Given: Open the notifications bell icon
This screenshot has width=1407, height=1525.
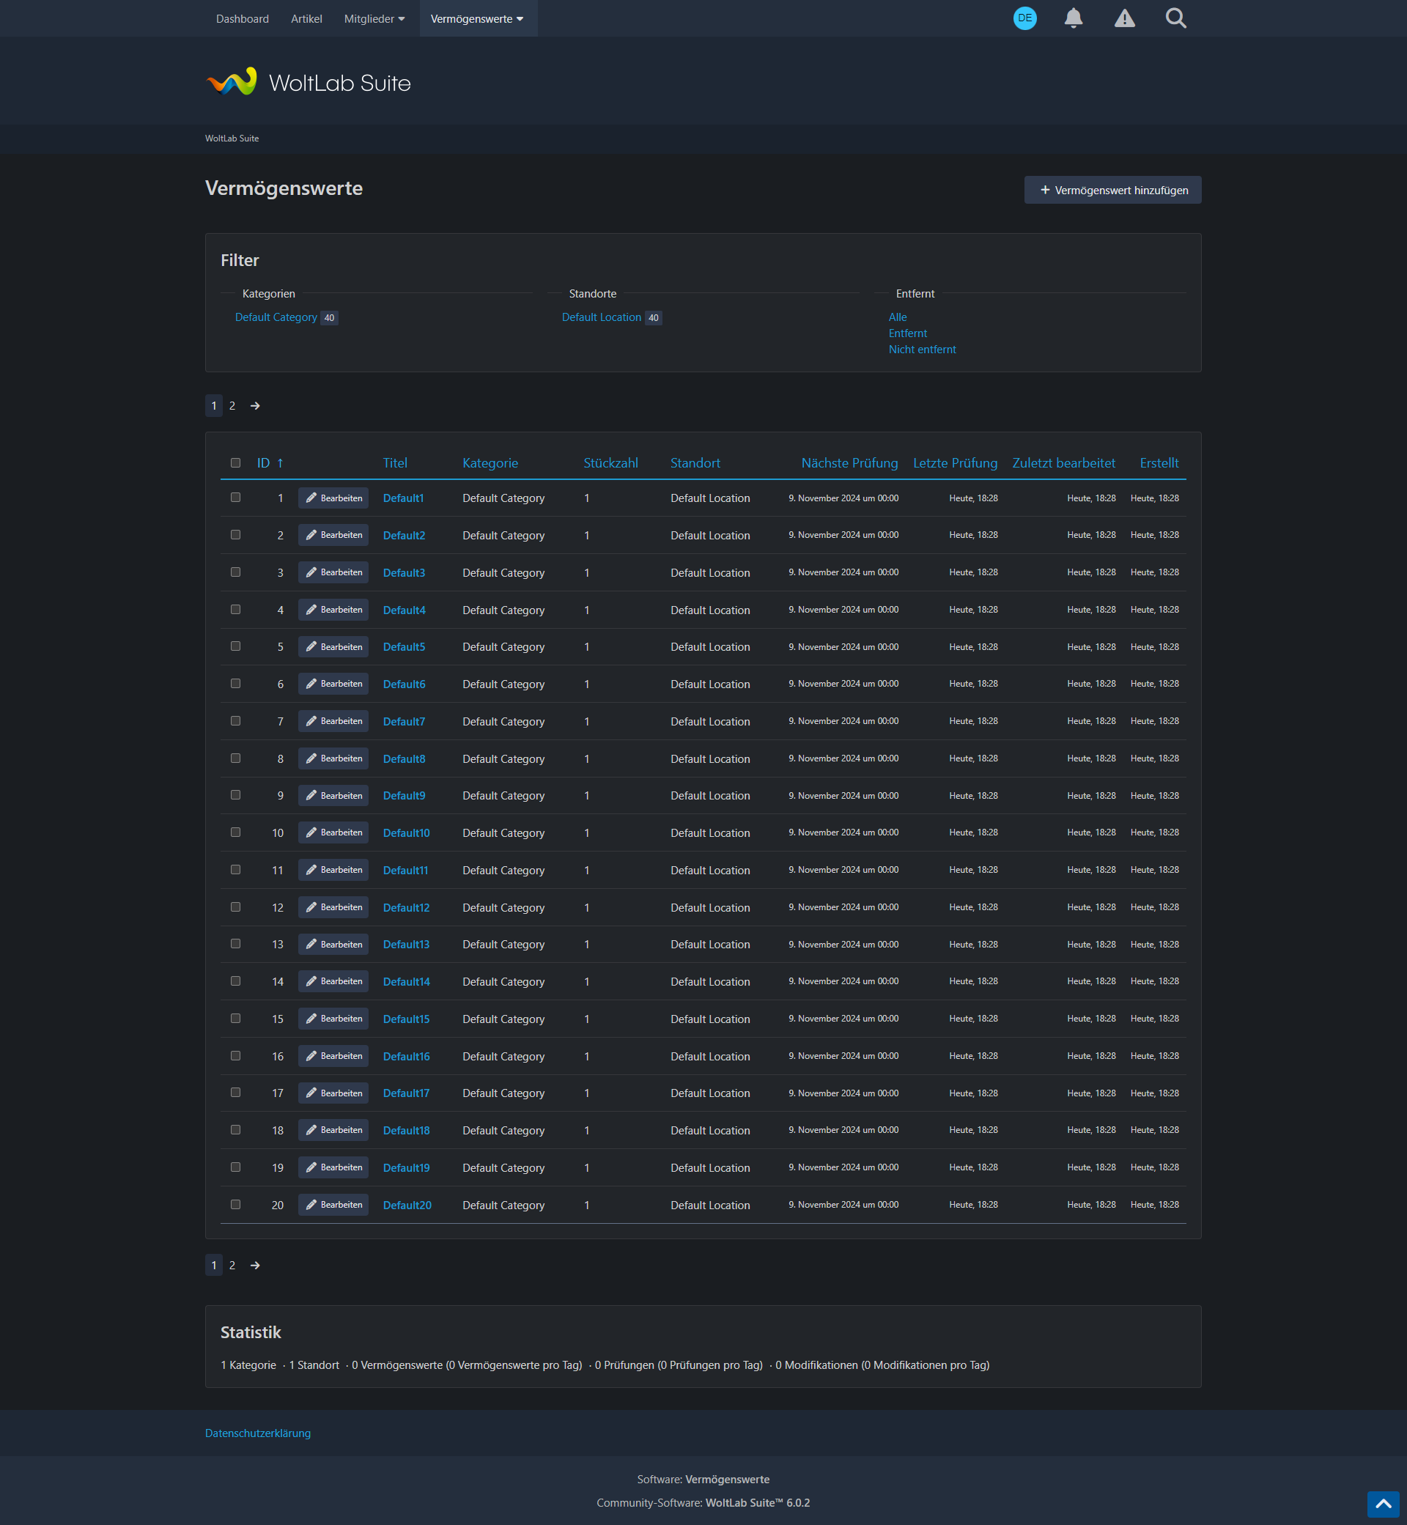Looking at the screenshot, I should click(1073, 18).
